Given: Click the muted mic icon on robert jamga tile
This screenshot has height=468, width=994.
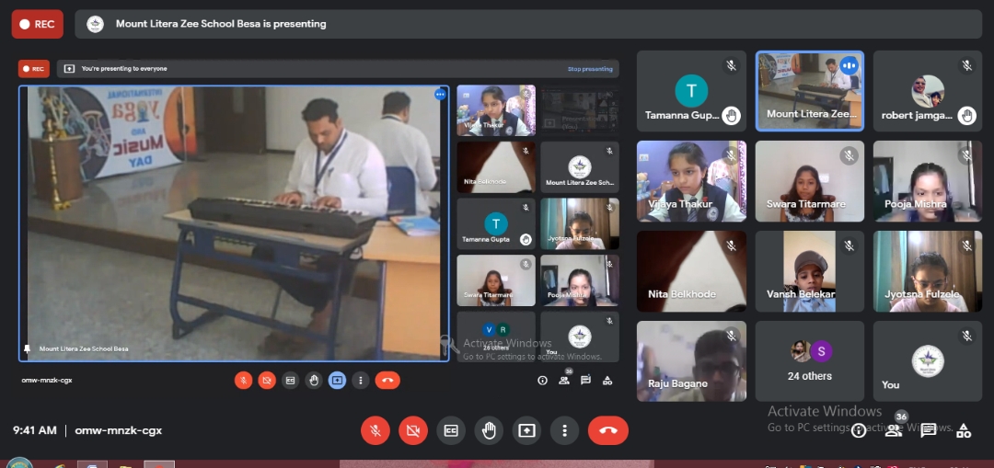Looking at the screenshot, I should click(x=966, y=65).
